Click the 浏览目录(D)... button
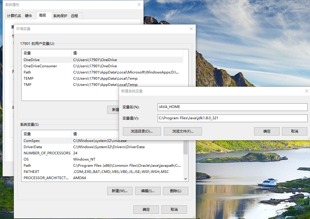The width and height of the screenshot is (310, 219). point(142,131)
